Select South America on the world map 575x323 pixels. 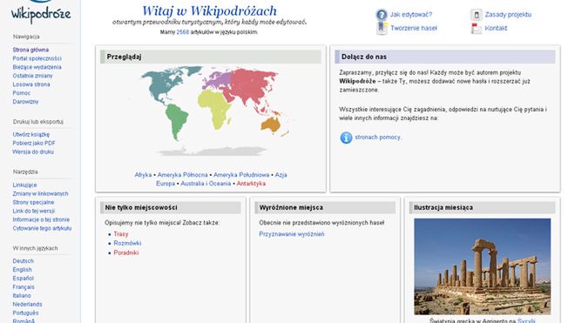click(176, 121)
